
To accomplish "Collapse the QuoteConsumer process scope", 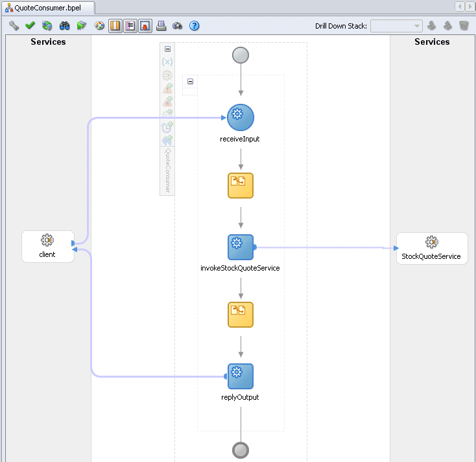I will point(167,49).
